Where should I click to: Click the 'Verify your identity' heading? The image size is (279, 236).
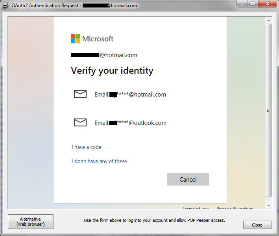pyautogui.click(x=112, y=71)
